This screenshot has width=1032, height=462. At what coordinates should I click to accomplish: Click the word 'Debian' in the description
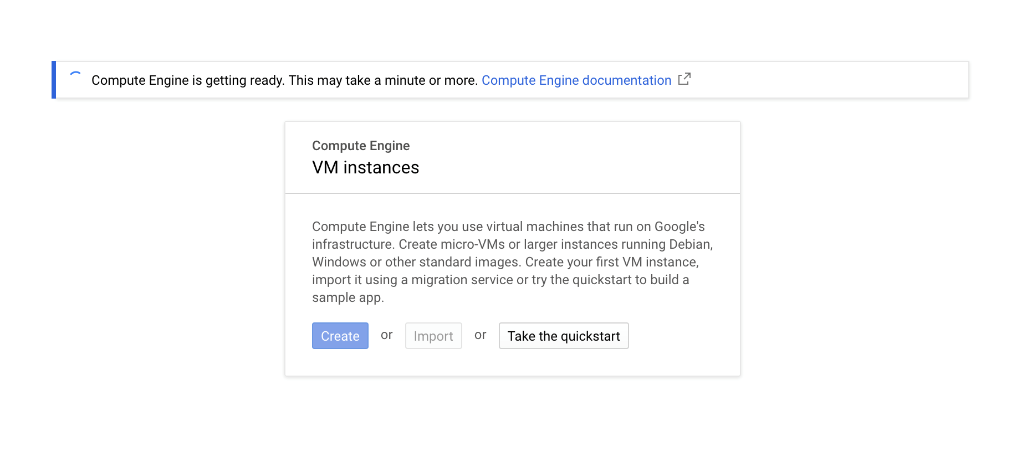coord(690,244)
